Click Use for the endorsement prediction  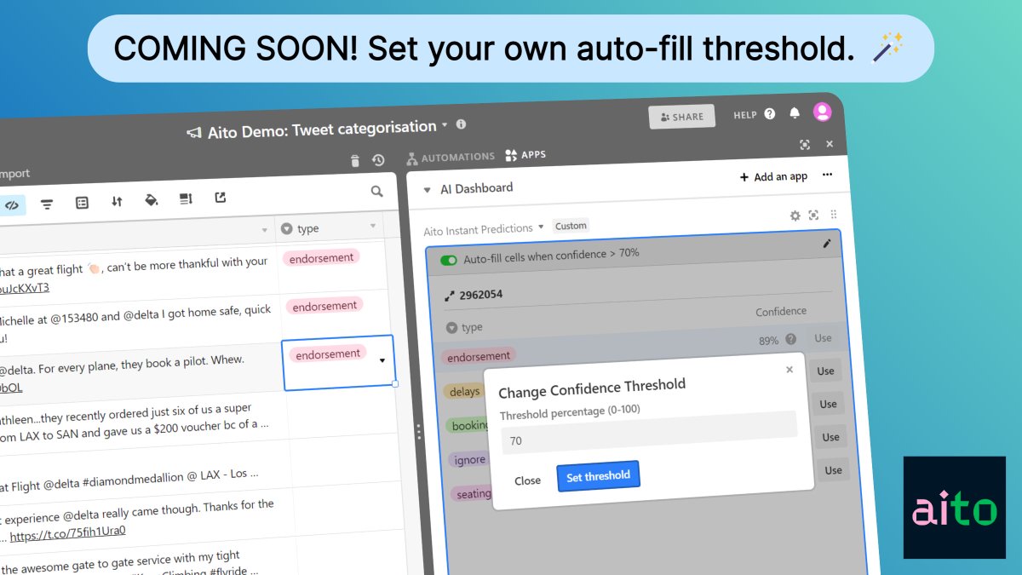point(823,338)
